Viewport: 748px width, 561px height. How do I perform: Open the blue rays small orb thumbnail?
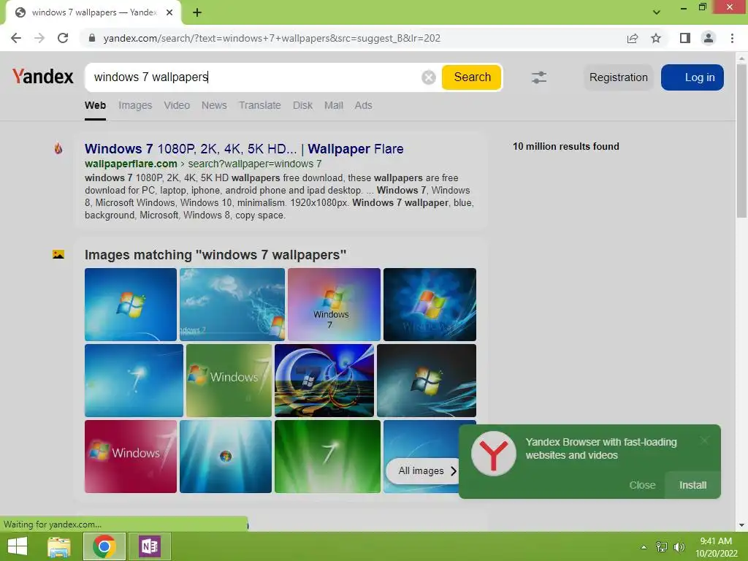point(226,457)
